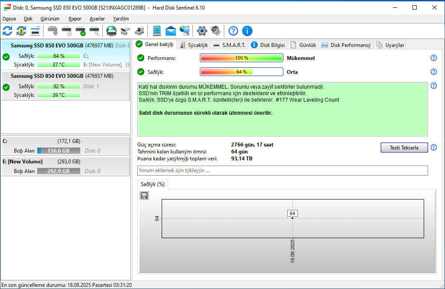The image size is (445, 289).
Task: Click the 92 % health bar of Disk 1
Action: (59, 86)
